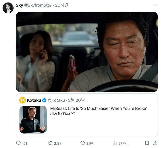Like the tweet with the heart icon
Screen dimensions: 161x148
[x=83, y=143]
